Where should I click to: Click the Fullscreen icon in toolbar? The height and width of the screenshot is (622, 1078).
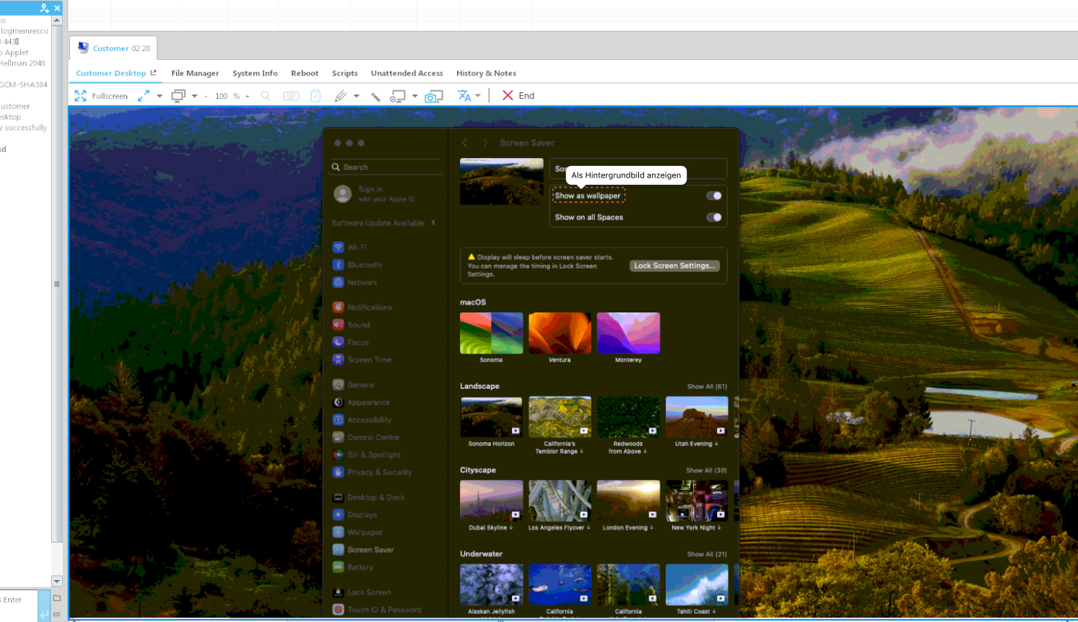(80, 96)
